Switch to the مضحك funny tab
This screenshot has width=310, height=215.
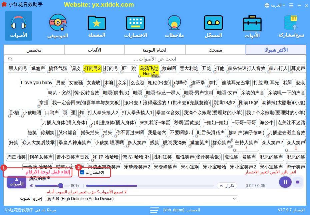tap(215, 50)
